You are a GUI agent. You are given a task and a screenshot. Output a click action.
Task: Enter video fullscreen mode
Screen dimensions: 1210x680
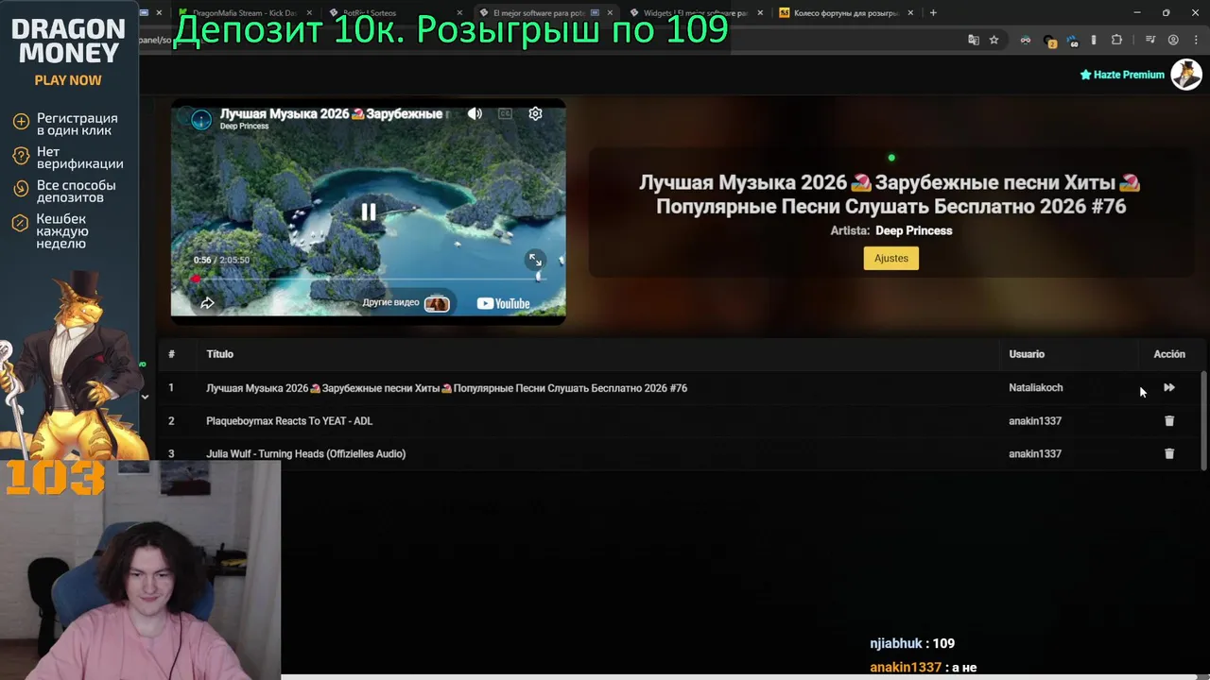tap(535, 260)
